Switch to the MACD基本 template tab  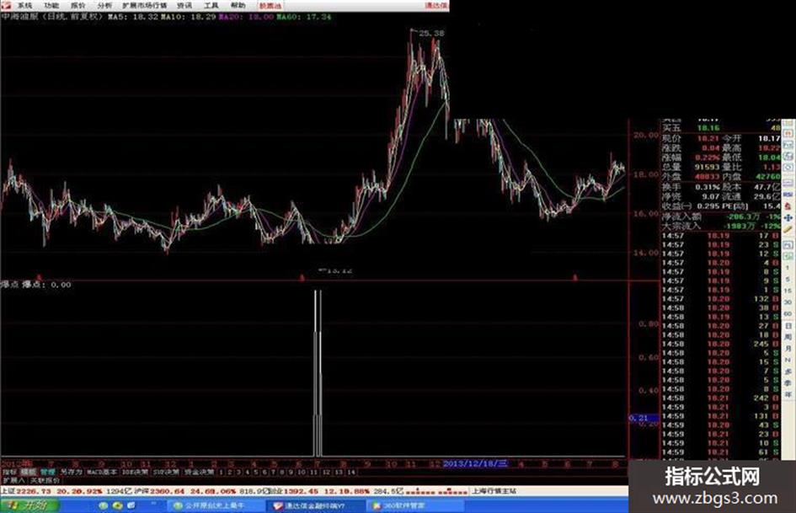(102, 472)
